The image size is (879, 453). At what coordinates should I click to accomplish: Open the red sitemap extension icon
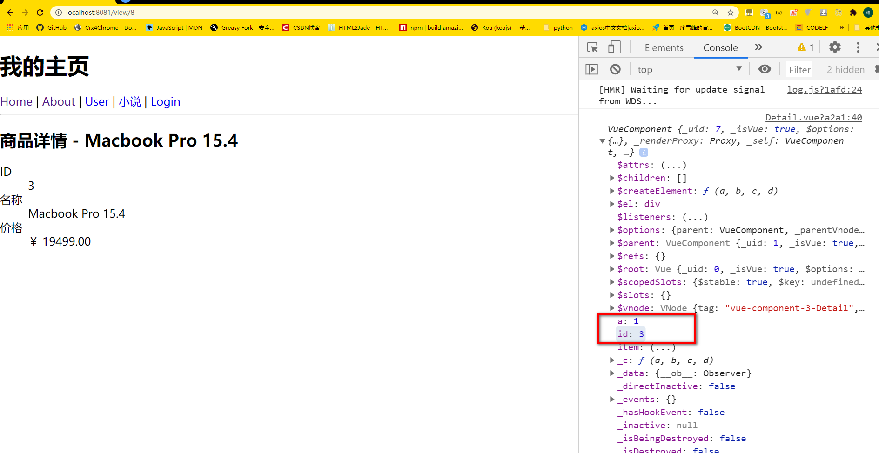click(794, 13)
